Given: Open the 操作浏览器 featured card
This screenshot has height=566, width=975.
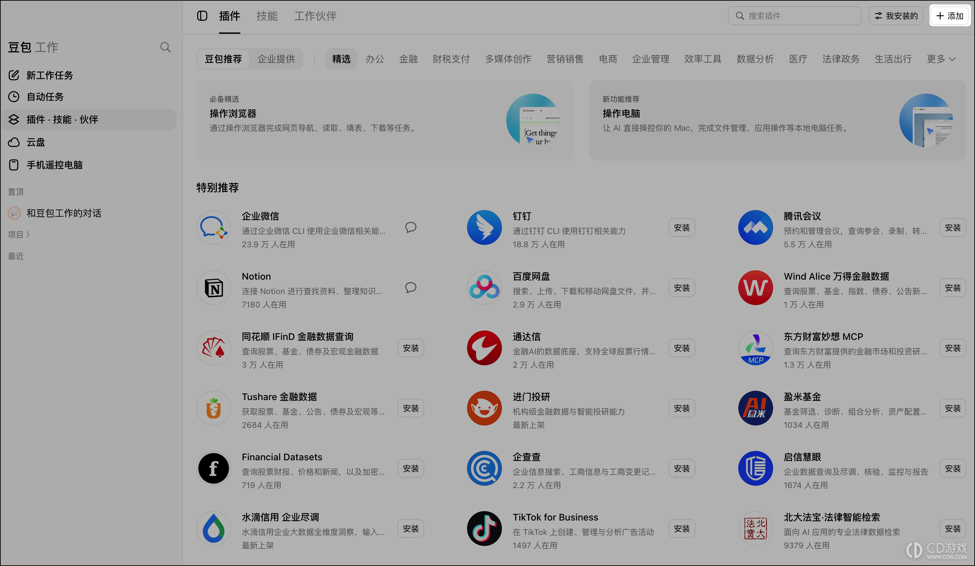Looking at the screenshot, I should (x=385, y=120).
